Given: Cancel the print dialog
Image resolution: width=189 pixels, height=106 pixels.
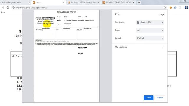Looking at the screenshot, I should point(160,97).
